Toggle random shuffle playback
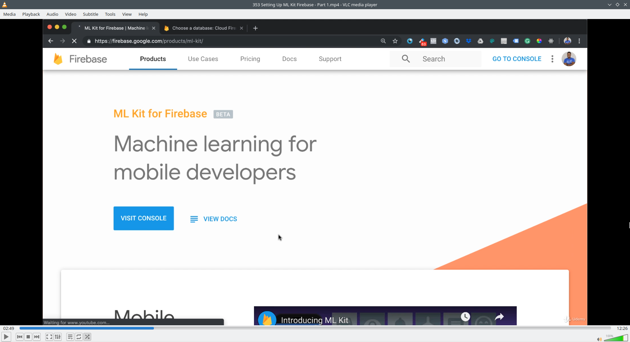 [x=87, y=337]
